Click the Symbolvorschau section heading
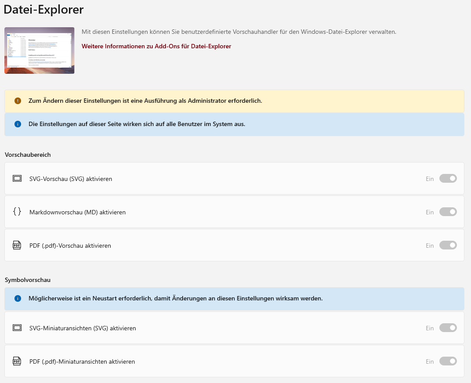The image size is (471, 383). 28,280
